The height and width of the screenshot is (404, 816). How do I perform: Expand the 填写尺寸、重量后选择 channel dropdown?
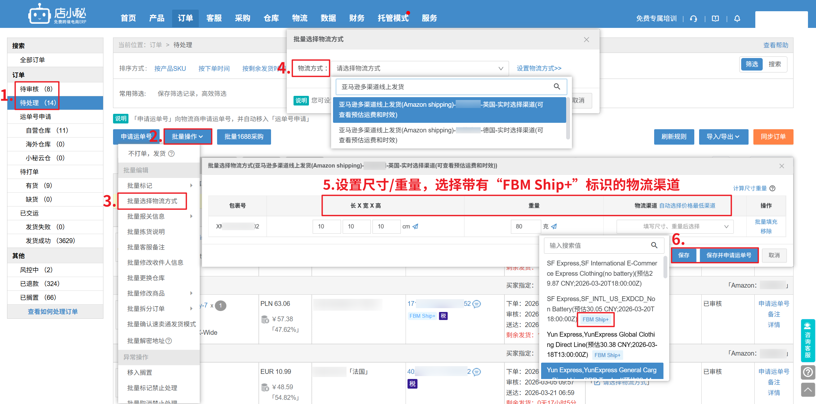click(x=675, y=226)
